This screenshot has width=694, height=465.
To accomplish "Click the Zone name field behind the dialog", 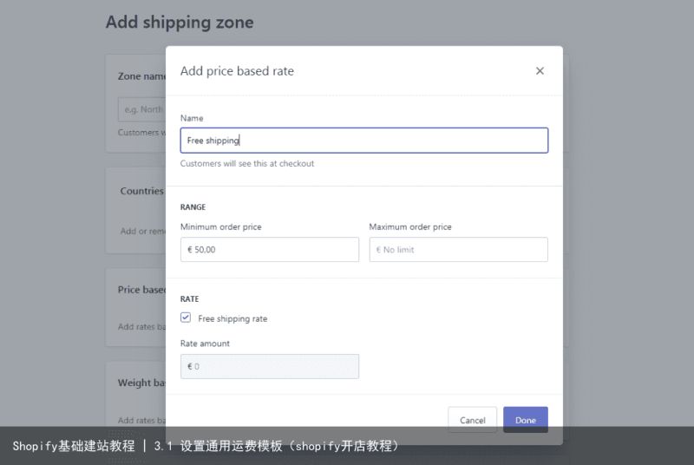I will 142,109.
